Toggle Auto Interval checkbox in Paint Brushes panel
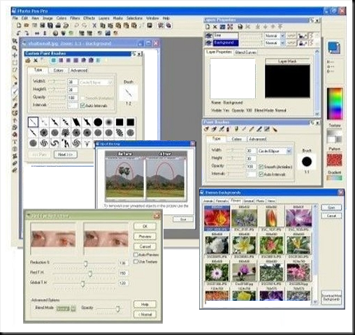355x335 pixels. click(261, 174)
